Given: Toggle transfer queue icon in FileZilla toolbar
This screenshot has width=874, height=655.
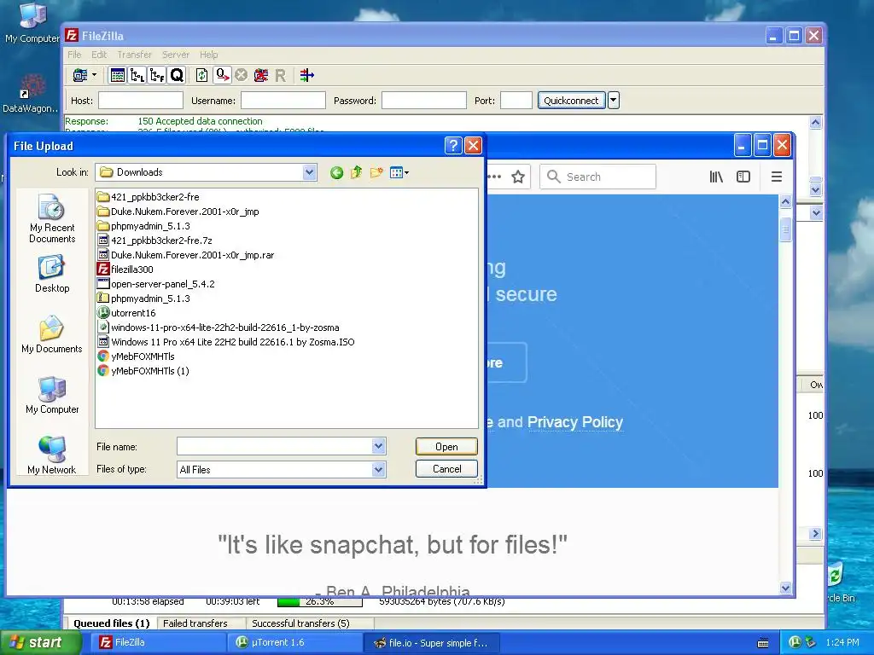Looking at the screenshot, I should click(177, 75).
